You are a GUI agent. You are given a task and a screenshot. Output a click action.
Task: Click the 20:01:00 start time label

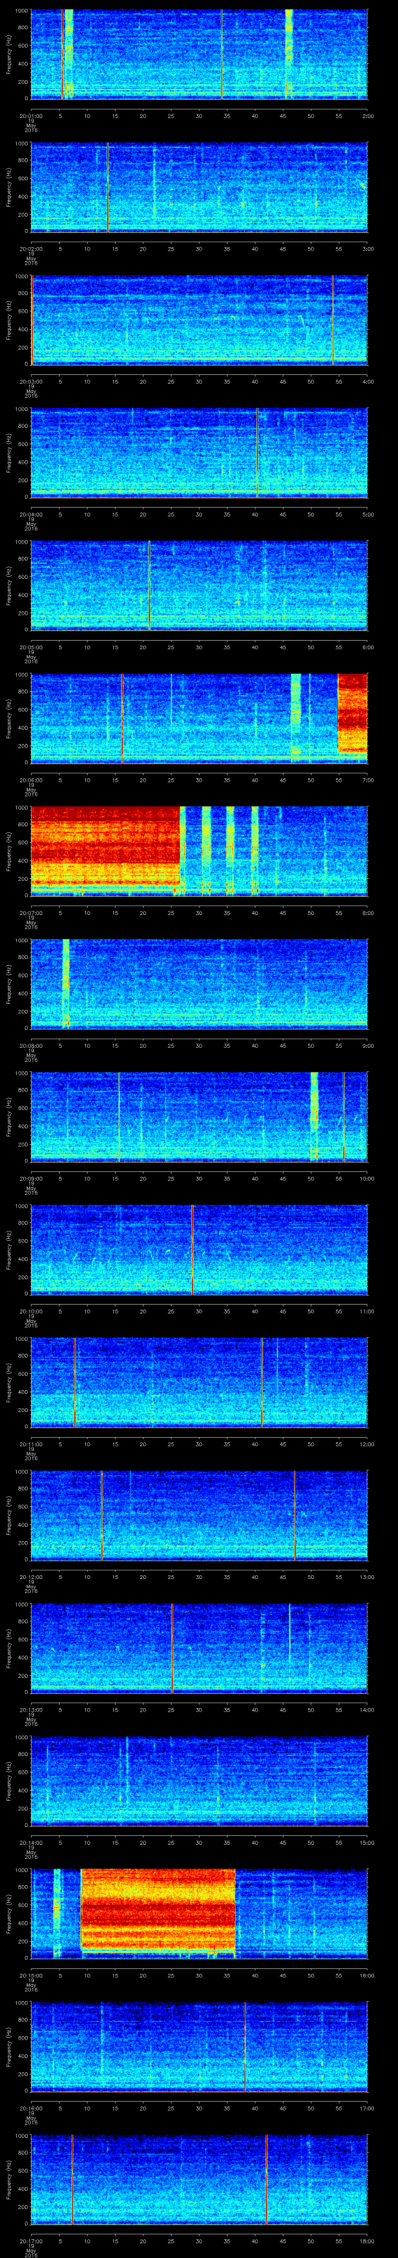pyautogui.click(x=31, y=115)
